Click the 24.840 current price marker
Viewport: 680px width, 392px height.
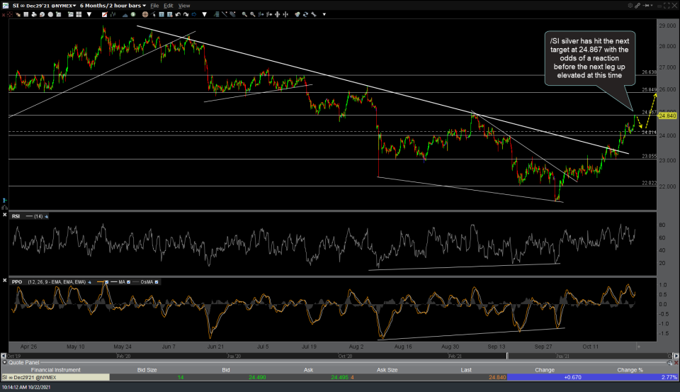(666, 116)
